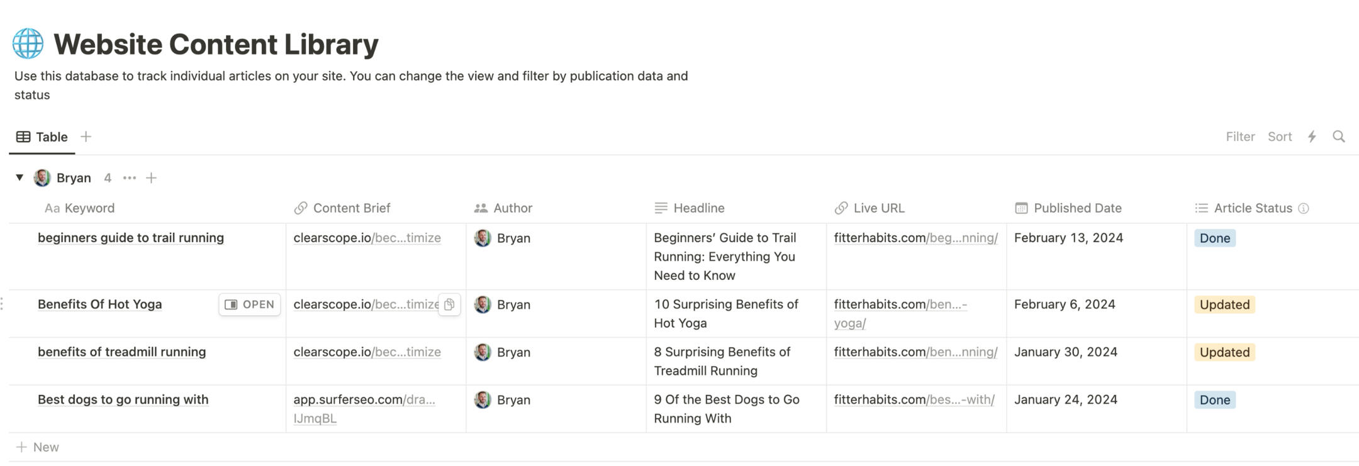Click Updated status tag for treadmill running
Image resolution: width=1359 pixels, height=466 pixels.
tap(1224, 352)
